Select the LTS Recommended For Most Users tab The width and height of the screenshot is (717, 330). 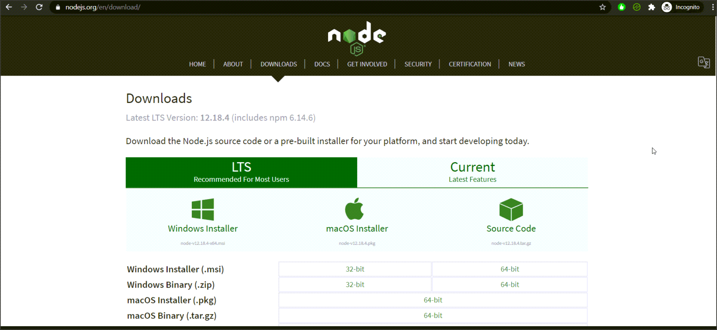coord(241,172)
